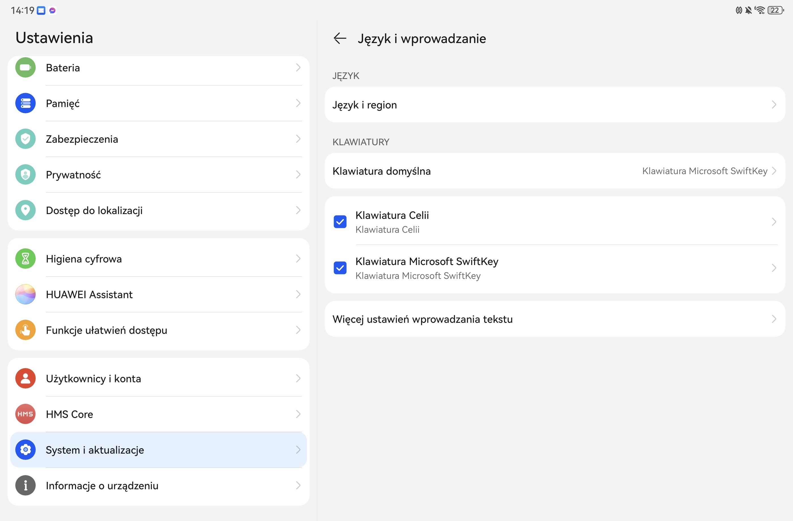The height and width of the screenshot is (521, 793).
Task: Tap the HUAWEI Assistant gradient icon
Action: (x=25, y=294)
